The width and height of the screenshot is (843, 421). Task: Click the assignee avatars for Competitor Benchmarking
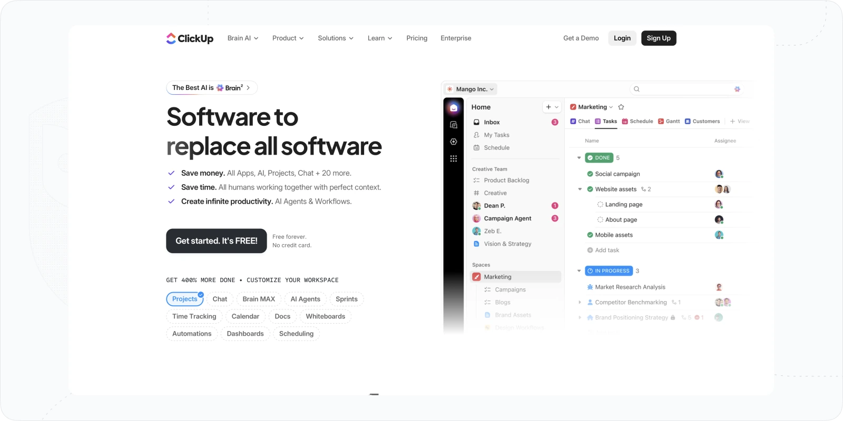(x=723, y=303)
